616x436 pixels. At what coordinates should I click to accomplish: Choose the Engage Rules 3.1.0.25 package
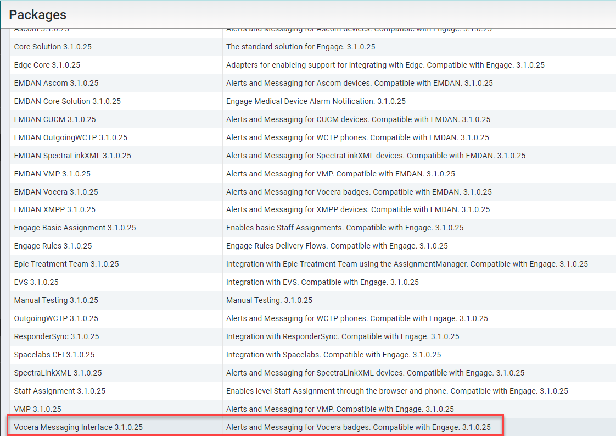click(53, 246)
